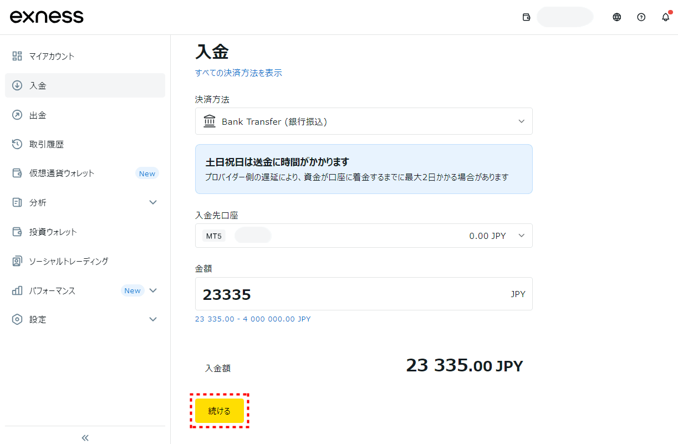Open 仮想通貨ウォレット menu entry
The image size is (678, 444).
(x=85, y=173)
